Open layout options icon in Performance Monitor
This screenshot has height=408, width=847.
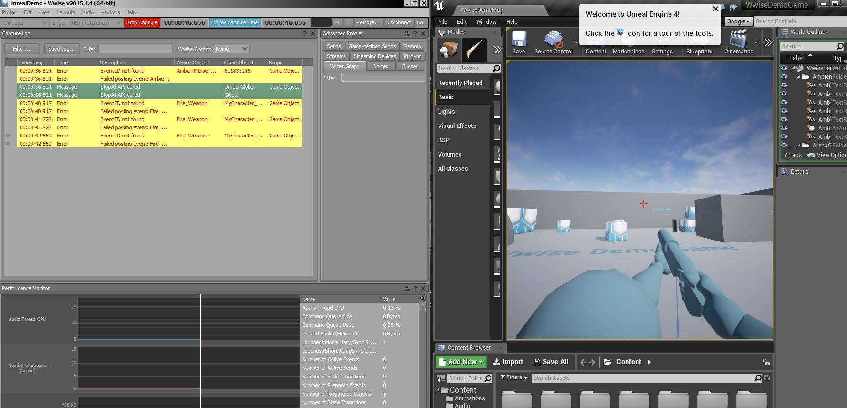coord(408,288)
